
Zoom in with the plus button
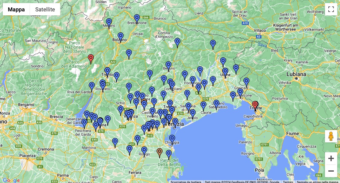coord(331,158)
